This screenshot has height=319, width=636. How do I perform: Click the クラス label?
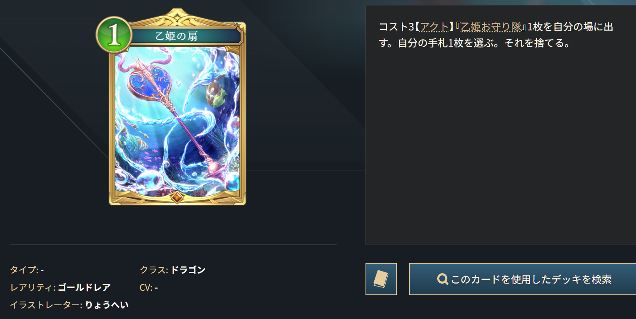(154, 270)
